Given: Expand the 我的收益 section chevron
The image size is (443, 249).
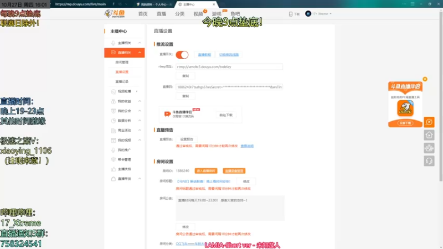Looking at the screenshot, I should pos(140,101).
